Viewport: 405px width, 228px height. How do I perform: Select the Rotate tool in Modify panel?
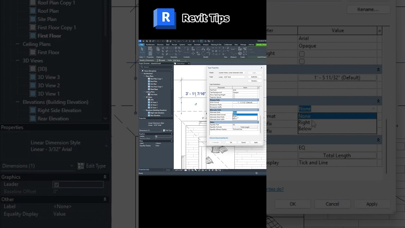coord(203,54)
